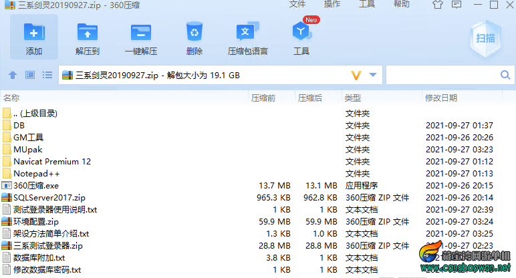Go up one directory with the up arrow

(13, 75)
